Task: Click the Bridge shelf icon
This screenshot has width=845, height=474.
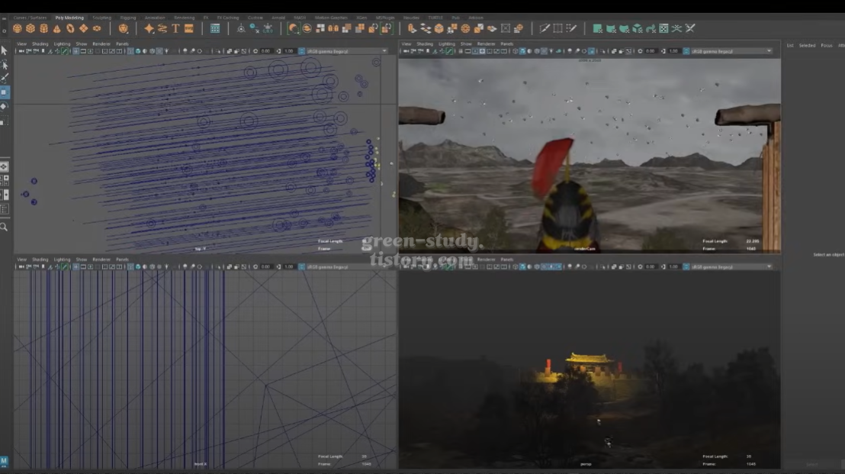Action: coord(426,28)
